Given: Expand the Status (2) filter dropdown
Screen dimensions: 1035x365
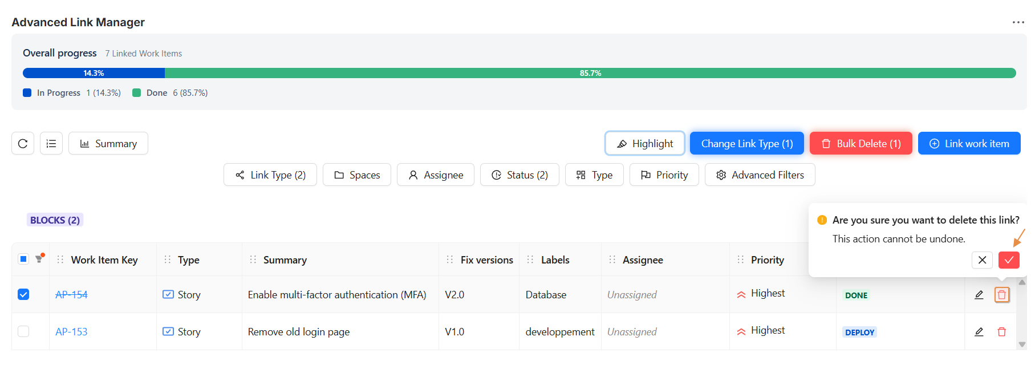Looking at the screenshot, I should (x=519, y=175).
